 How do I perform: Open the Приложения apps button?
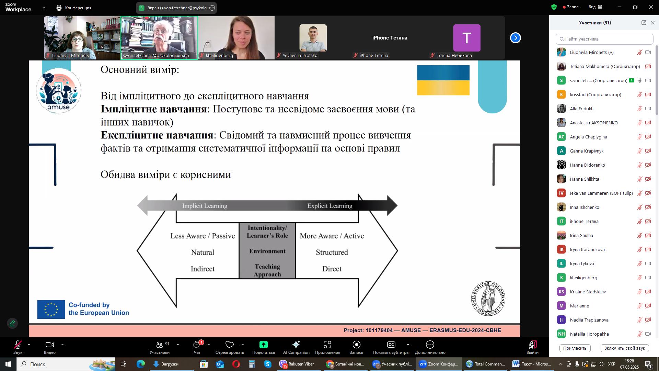[327, 347]
